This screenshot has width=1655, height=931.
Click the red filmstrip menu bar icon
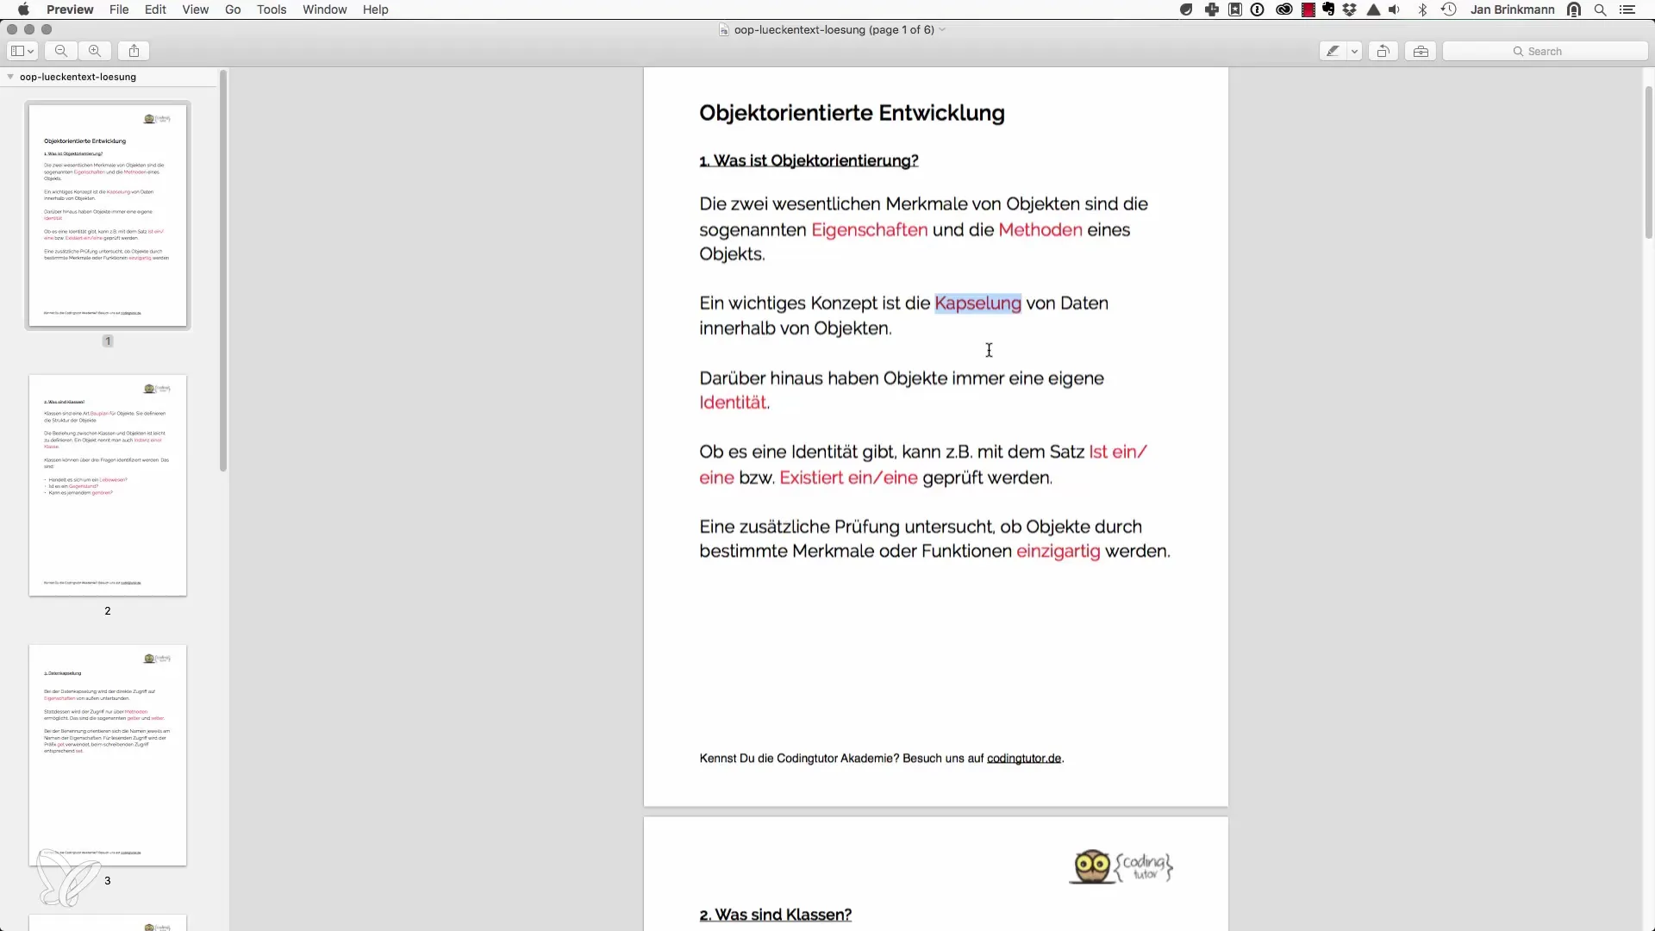[x=1308, y=9]
